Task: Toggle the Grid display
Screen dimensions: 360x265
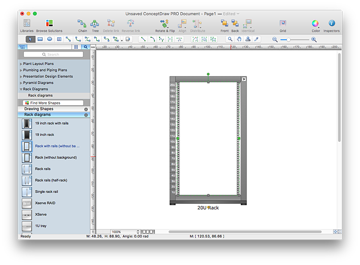Action: click(x=283, y=23)
